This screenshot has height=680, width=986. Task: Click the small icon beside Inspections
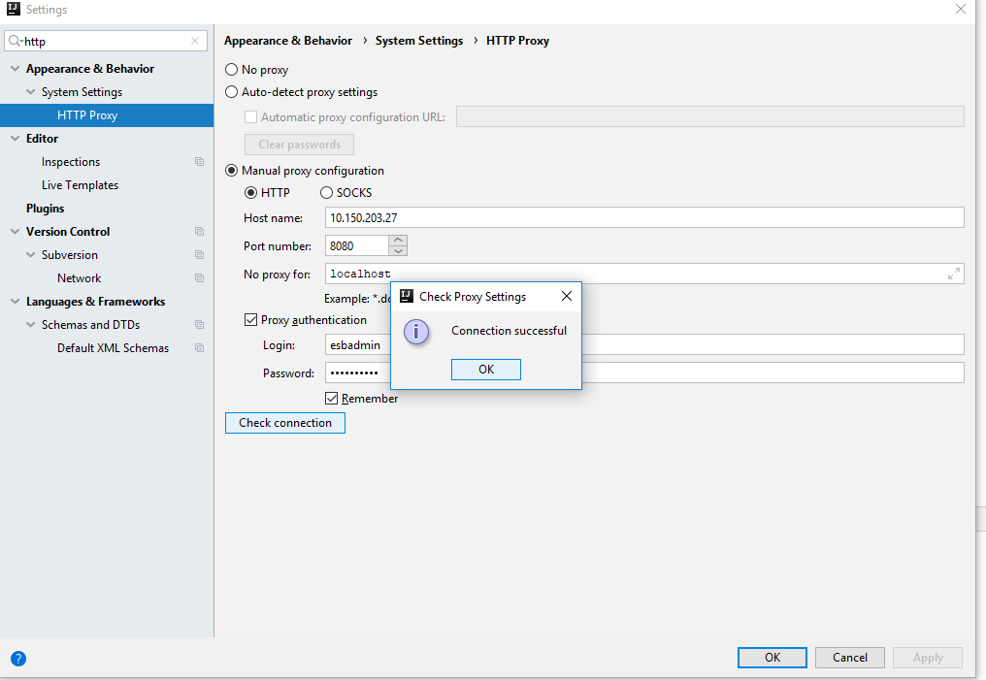point(199,161)
